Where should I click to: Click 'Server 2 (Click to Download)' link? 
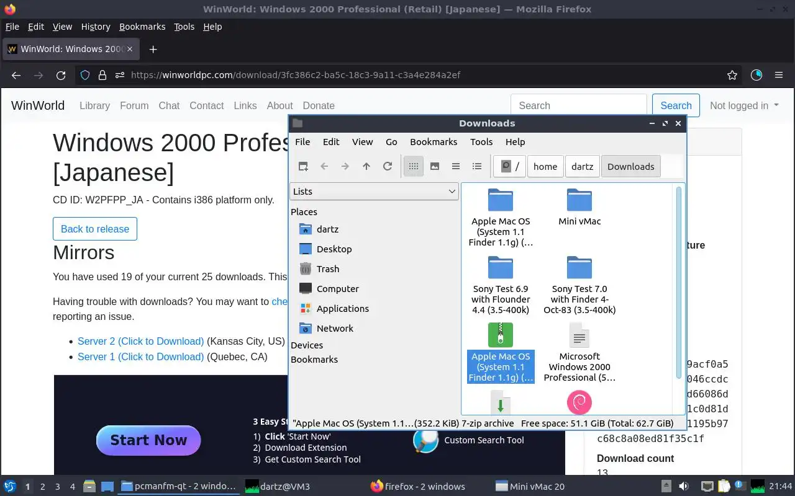pos(141,342)
